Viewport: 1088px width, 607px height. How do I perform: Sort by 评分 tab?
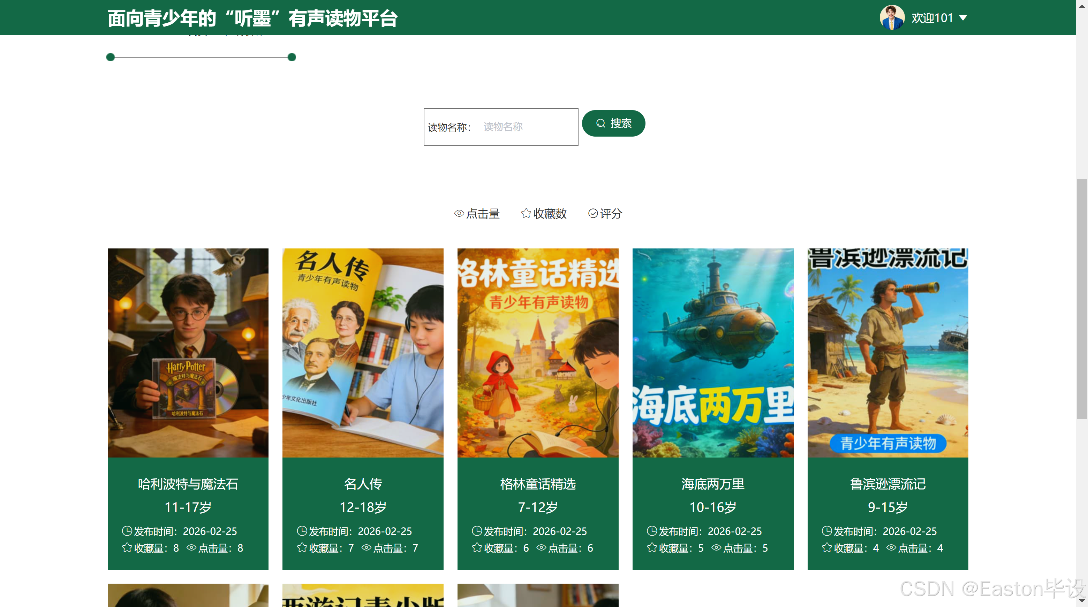coord(605,214)
